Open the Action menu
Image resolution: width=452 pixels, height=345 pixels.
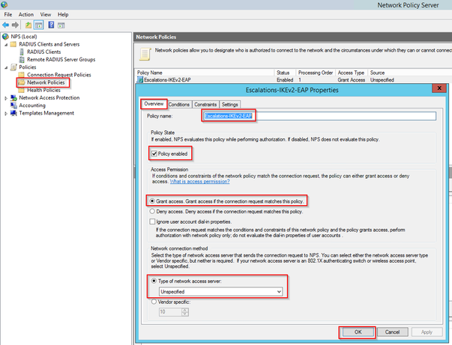(x=26, y=14)
